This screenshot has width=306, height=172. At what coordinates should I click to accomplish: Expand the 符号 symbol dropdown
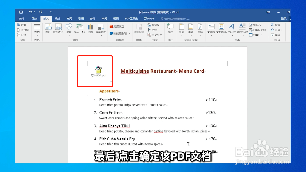coord(281,30)
